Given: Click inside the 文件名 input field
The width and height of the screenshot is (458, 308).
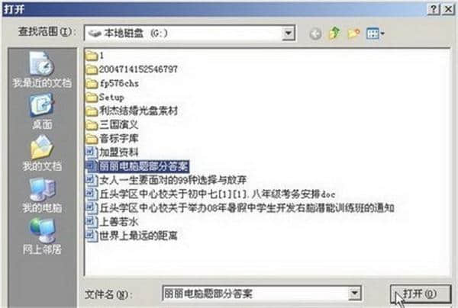Looking at the screenshot, I should pyautogui.click(x=255, y=293).
